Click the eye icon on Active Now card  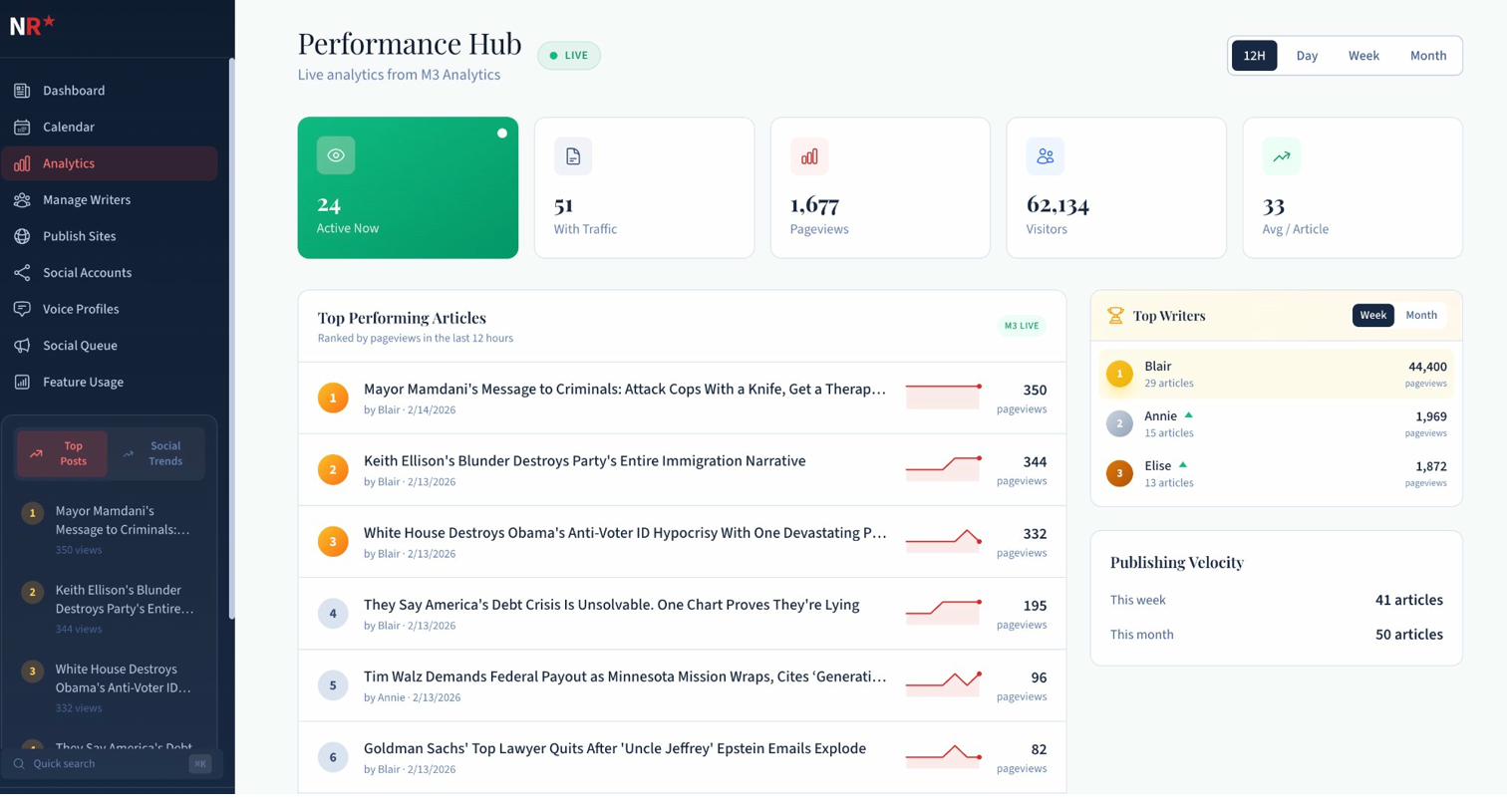point(335,154)
